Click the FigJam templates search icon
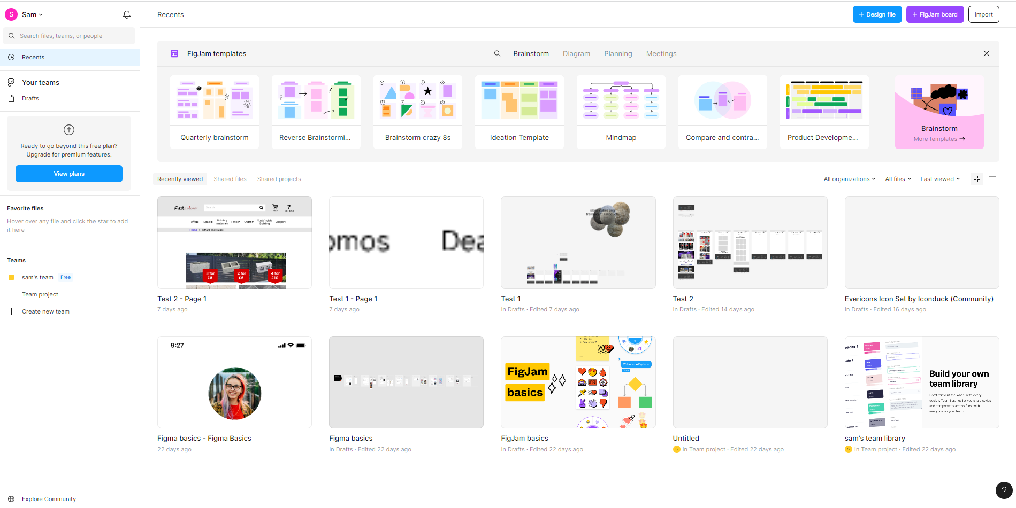This screenshot has width=1016, height=508. (x=497, y=54)
